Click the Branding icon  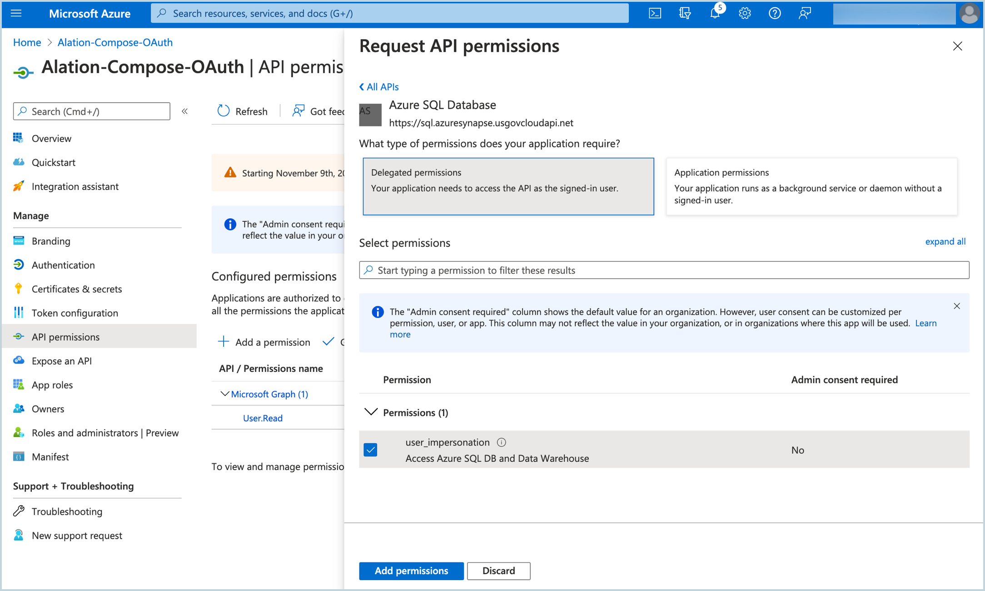(18, 240)
